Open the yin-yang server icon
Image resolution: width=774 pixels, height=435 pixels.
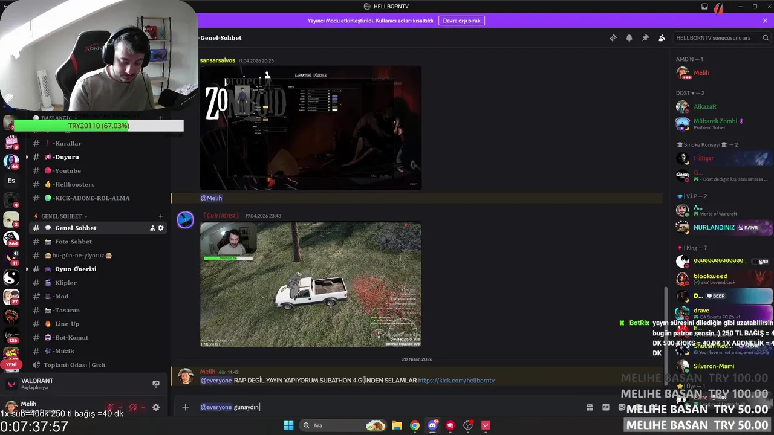click(11, 277)
